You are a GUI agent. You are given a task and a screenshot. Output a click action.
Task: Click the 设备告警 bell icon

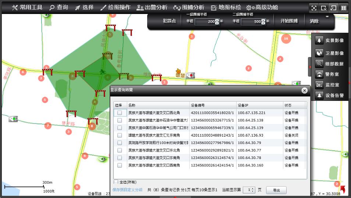click(x=319, y=95)
